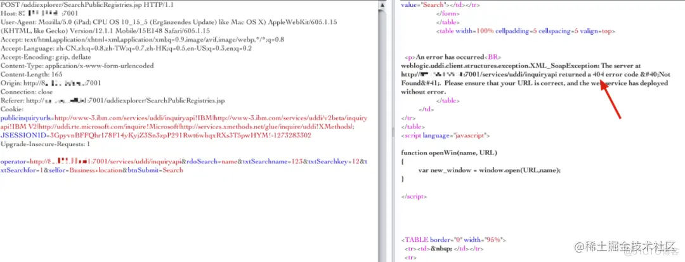This screenshot has height=262, width=685.
Task: Click the 'Upgrade-Insecure-Requests: 1' line
Action: [46, 144]
